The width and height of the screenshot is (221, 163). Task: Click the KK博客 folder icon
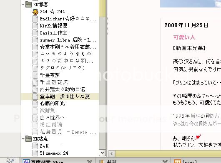tap(28, 5)
